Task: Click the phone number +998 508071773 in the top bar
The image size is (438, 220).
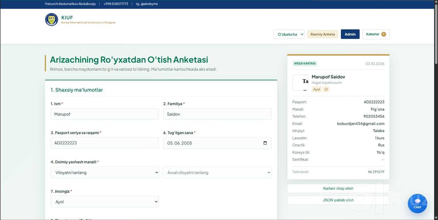Action: pyautogui.click(x=116, y=4)
